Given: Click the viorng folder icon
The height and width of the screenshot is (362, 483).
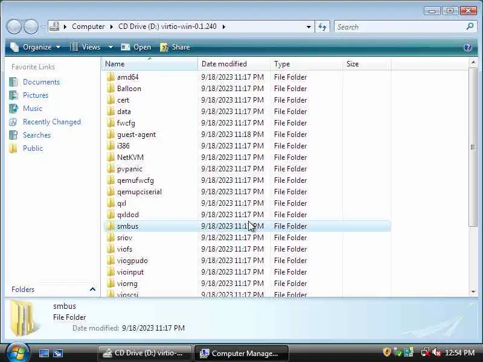Looking at the screenshot, I should click(x=110, y=283).
